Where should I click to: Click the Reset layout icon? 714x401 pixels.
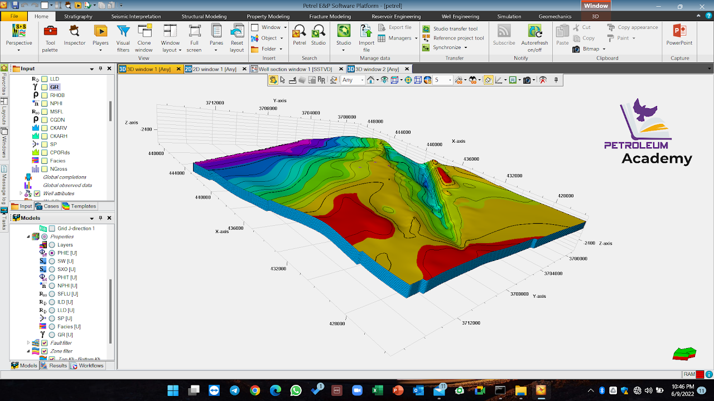click(x=237, y=38)
